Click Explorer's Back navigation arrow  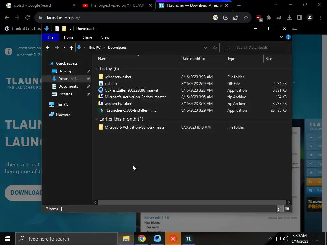point(48,48)
